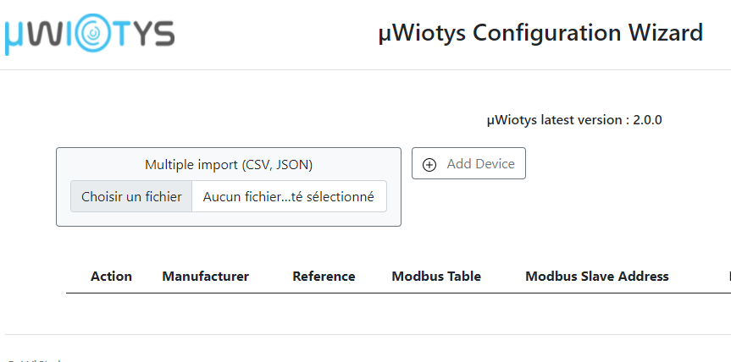This screenshot has width=731, height=362.
Task: Click the Multiple import (CSV, JSON) label
Action: (229, 165)
